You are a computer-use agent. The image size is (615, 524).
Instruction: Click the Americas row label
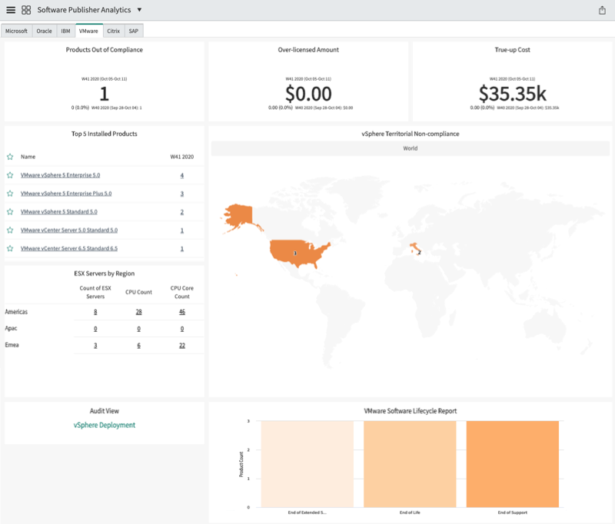[x=16, y=312]
